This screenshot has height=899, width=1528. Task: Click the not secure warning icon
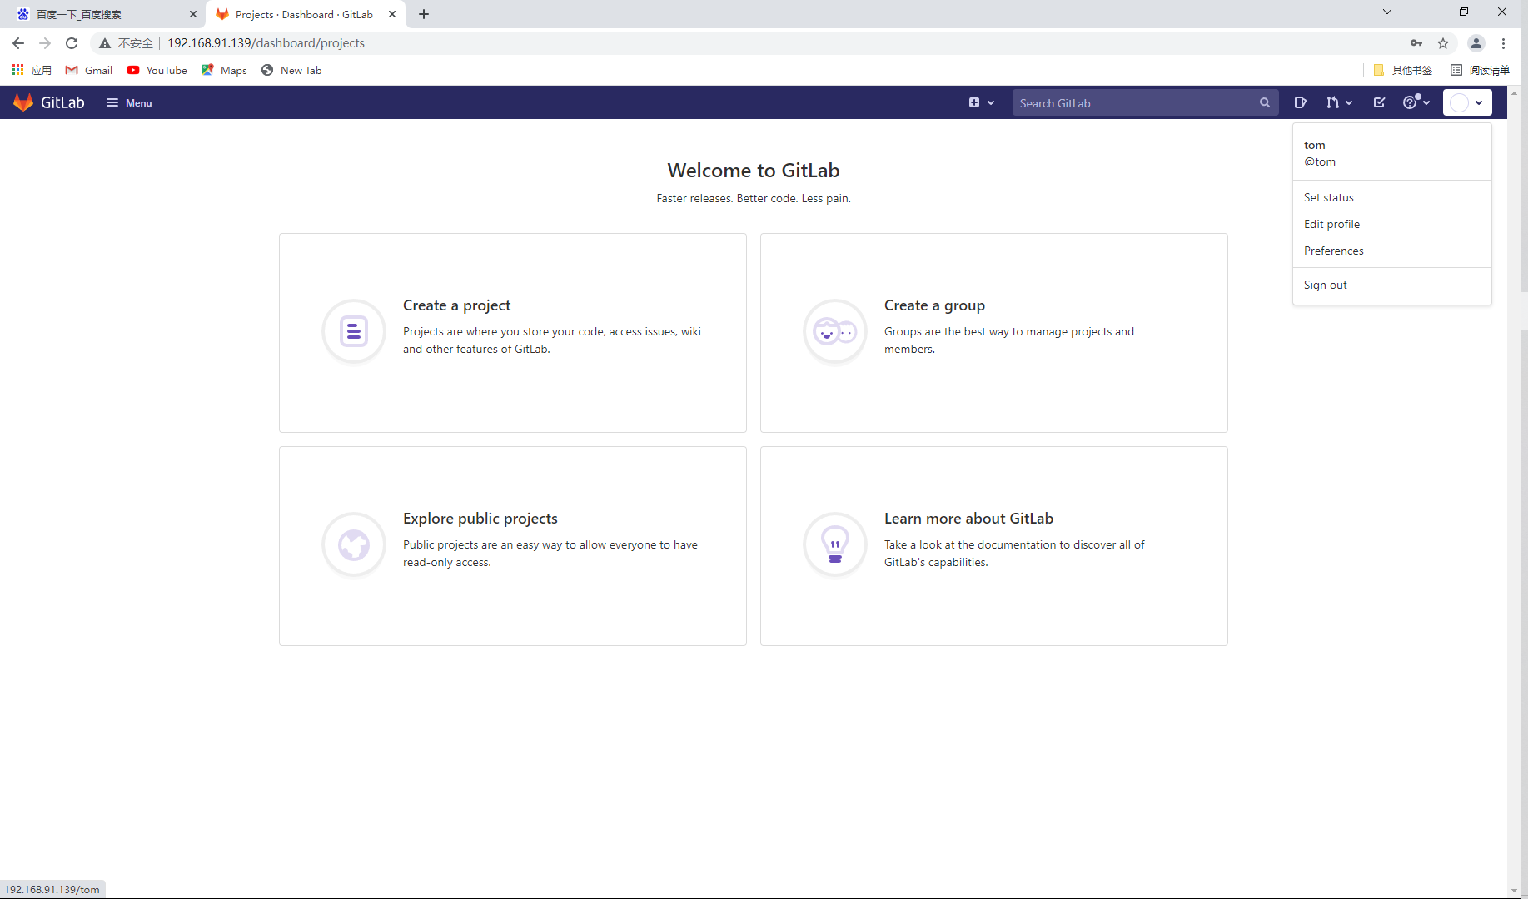click(x=105, y=43)
